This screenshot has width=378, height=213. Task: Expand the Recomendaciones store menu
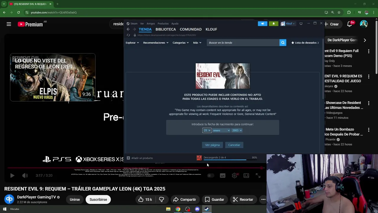(156, 43)
